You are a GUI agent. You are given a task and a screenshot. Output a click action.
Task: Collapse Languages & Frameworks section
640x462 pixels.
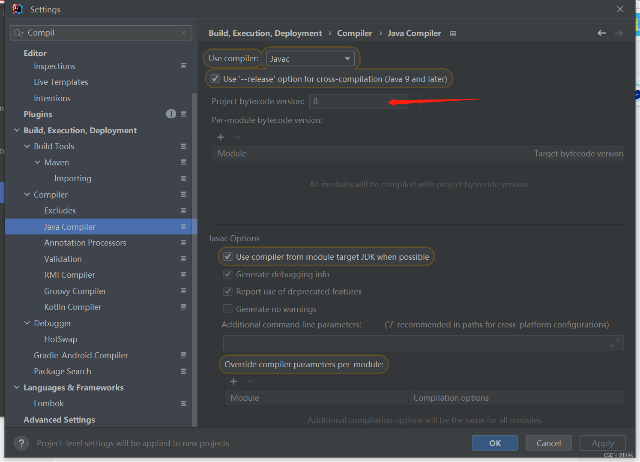click(17, 387)
